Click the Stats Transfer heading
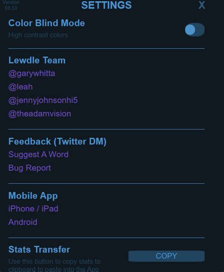The height and width of the screenshot is (272, 224). (39, 249)
